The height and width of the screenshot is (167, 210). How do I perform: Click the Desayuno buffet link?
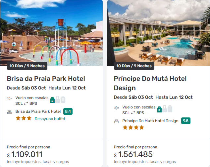pyautogui.click(x=50, y=119)
